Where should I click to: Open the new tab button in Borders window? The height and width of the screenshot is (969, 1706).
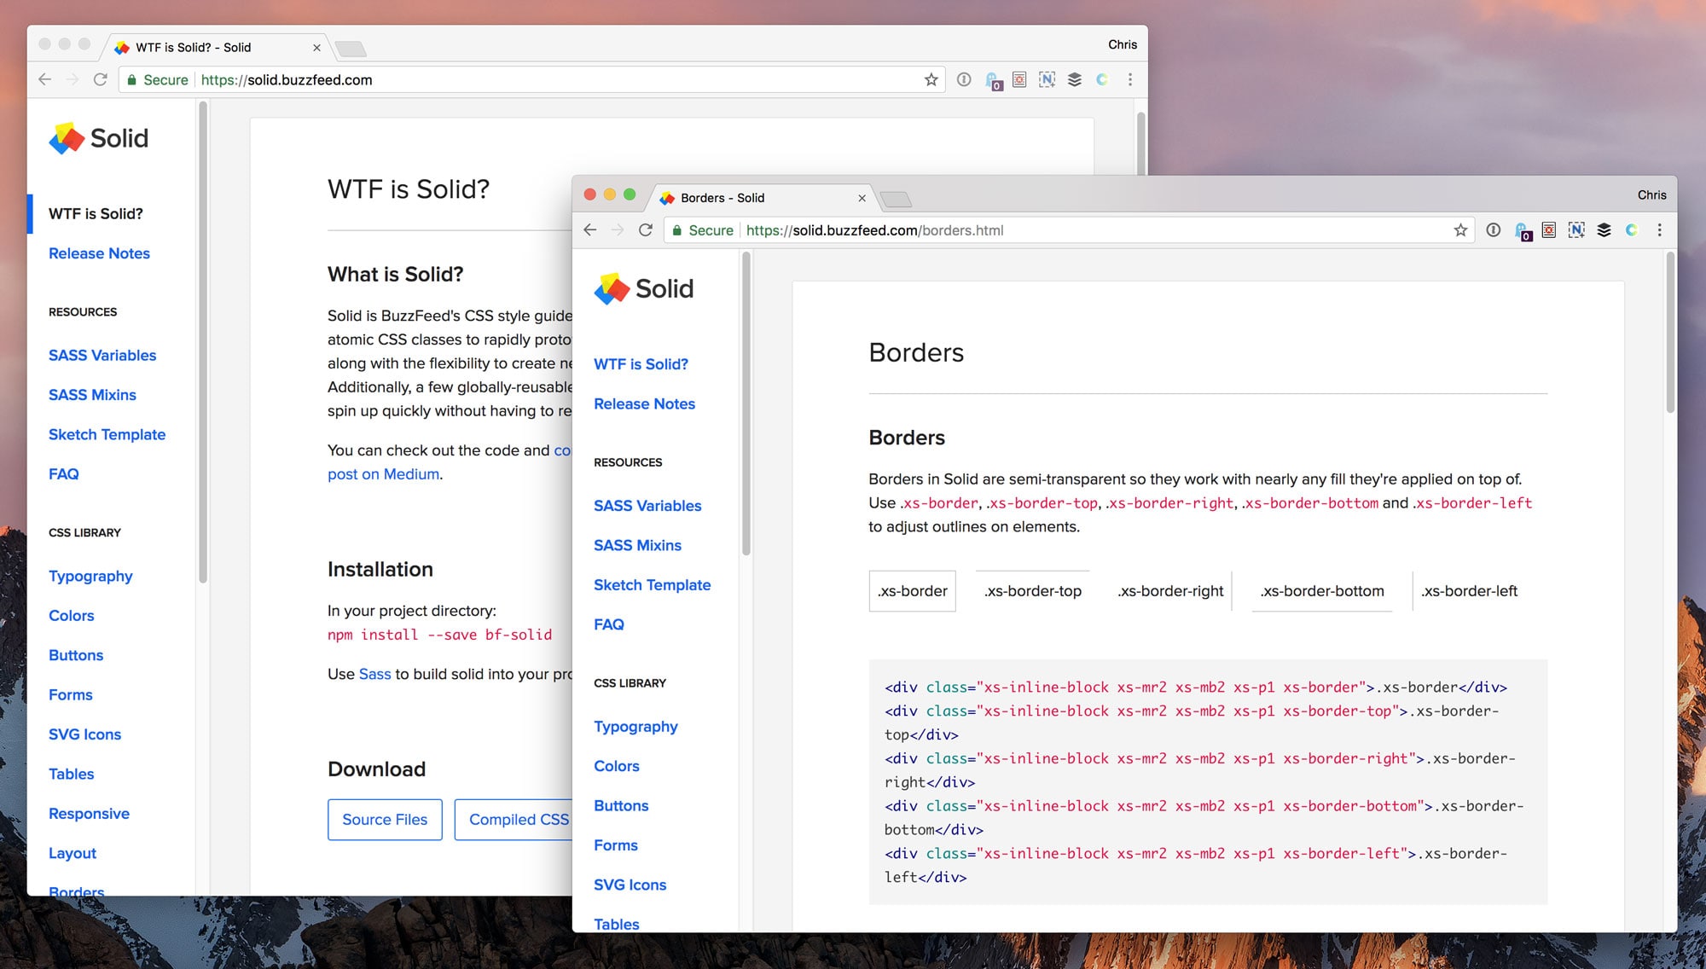pos(896,200)
